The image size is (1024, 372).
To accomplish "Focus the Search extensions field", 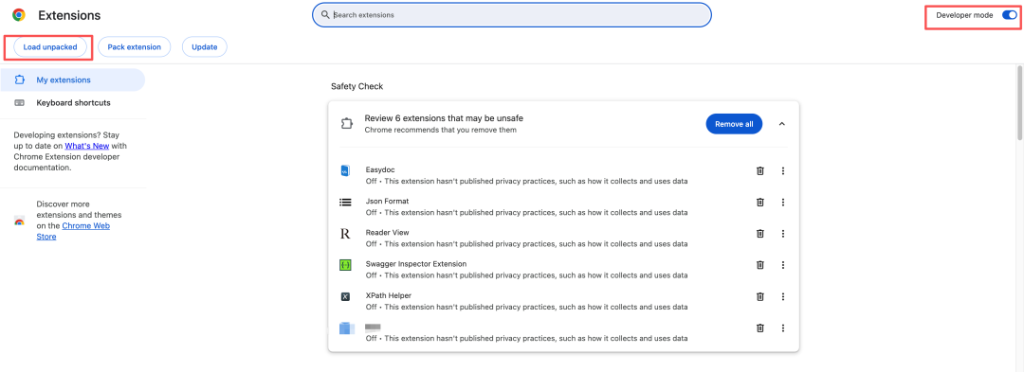I will pyautogui.click(x=511, y=14).
